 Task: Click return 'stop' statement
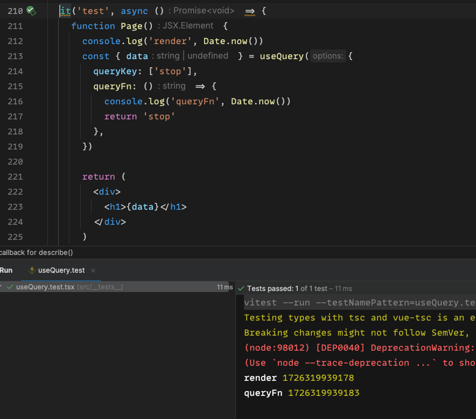(x=139, y=116)
